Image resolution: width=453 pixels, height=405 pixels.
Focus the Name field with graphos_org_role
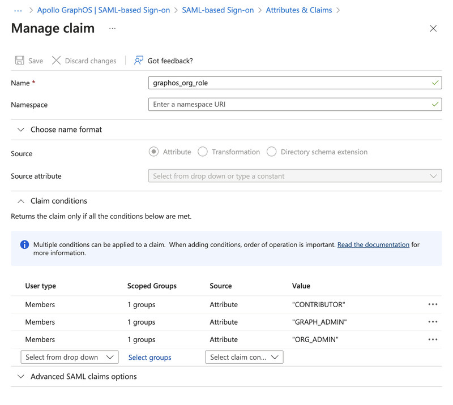(295, 83)
